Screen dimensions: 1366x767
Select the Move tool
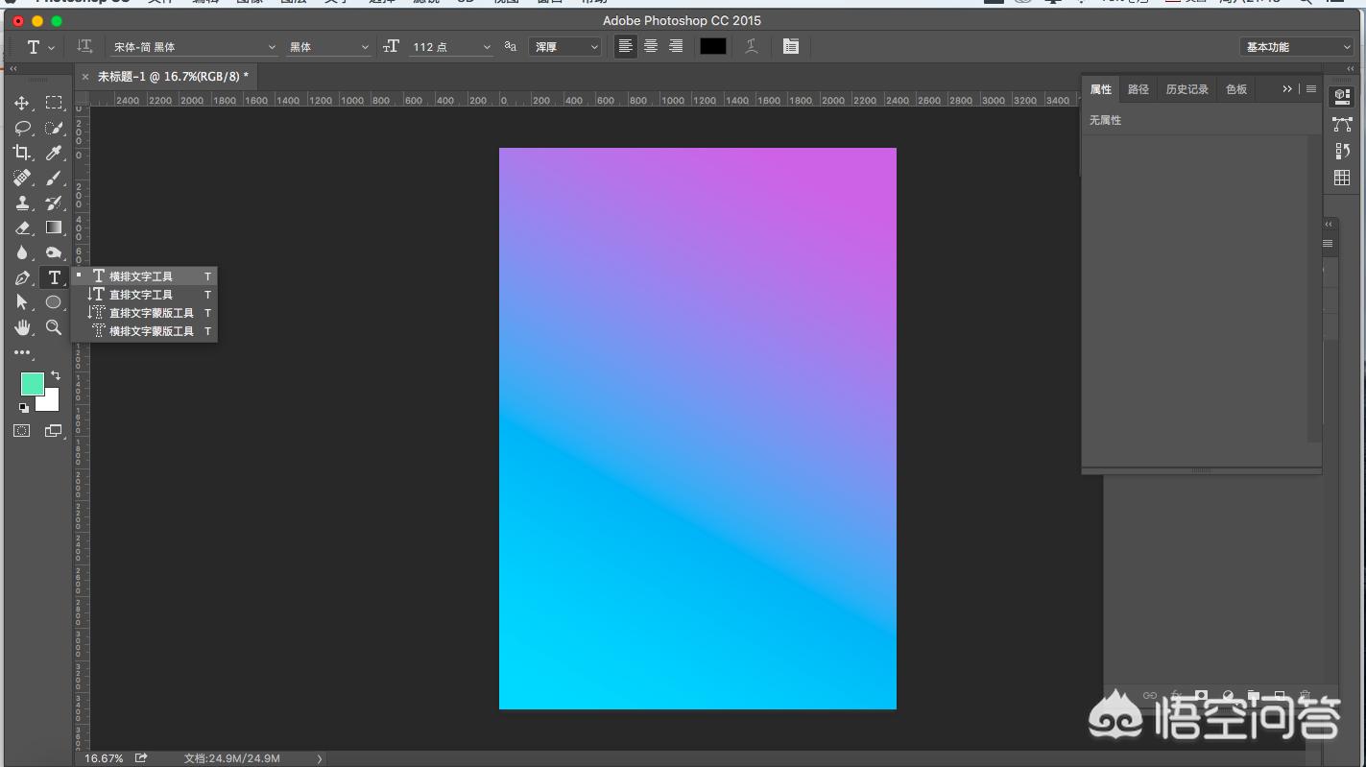point(21,103)
